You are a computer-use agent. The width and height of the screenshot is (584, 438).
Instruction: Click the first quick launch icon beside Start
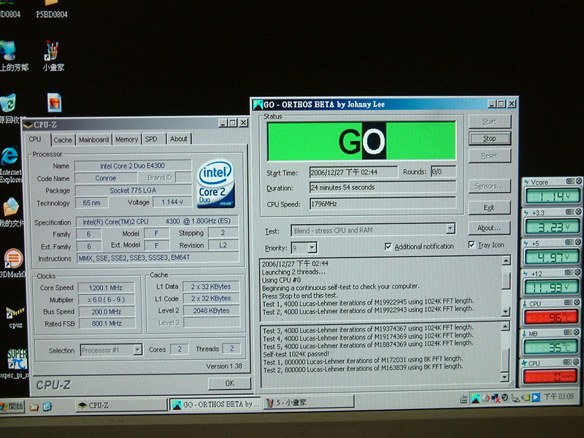(34, 407)
